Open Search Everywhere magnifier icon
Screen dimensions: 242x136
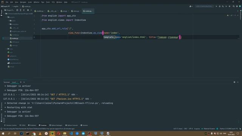(234, 6)
